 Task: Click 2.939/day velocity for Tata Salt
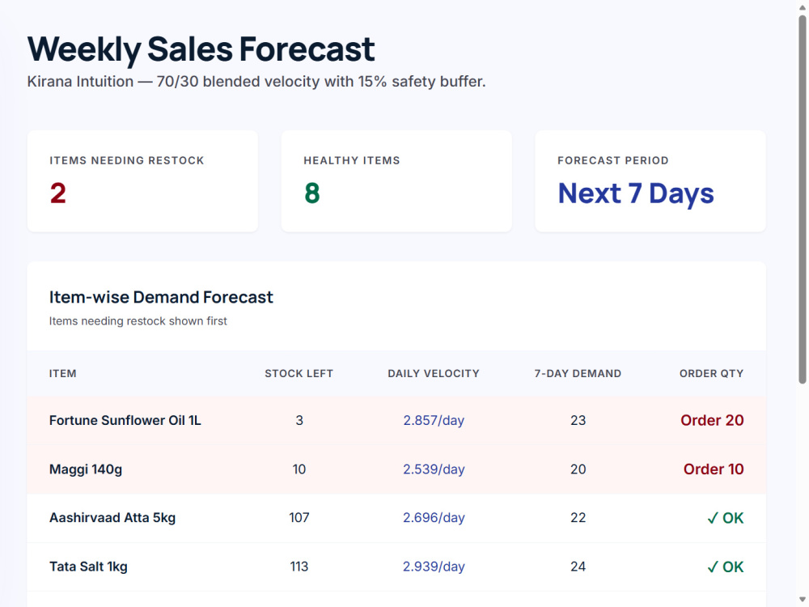pyautogui.click(x=434, y=567)
